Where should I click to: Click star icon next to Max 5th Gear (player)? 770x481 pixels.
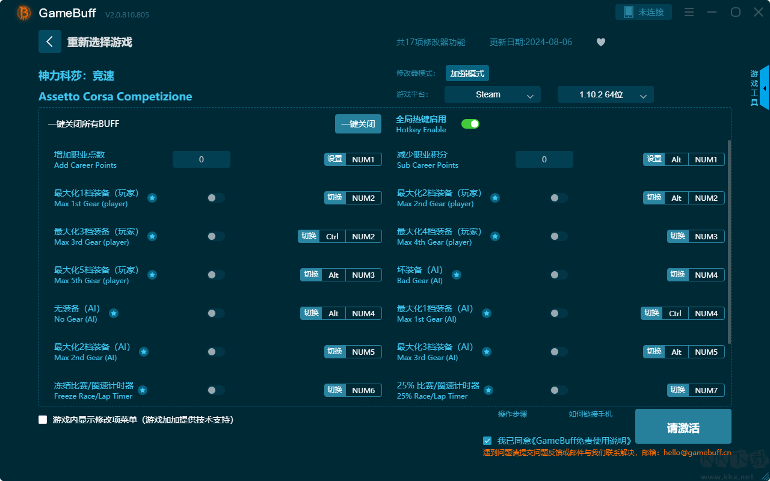pos(152,275)
